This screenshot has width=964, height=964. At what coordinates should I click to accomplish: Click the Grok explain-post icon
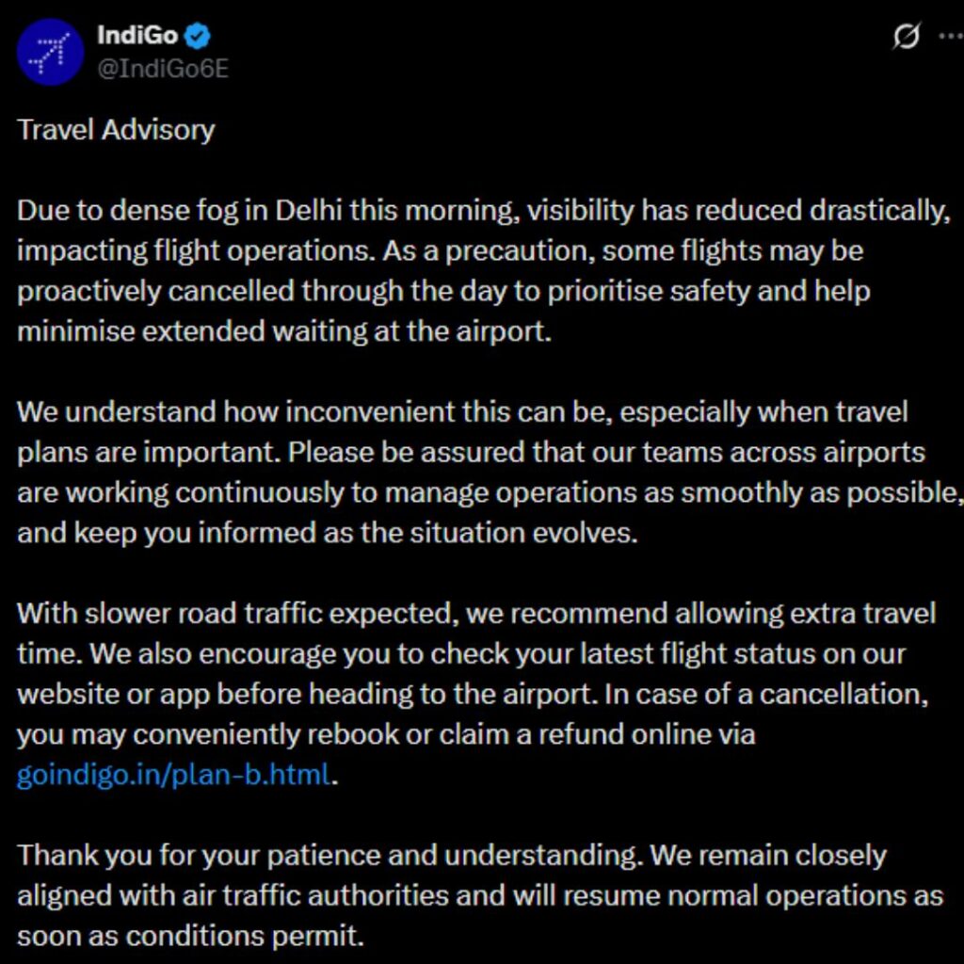pos(905,38)
